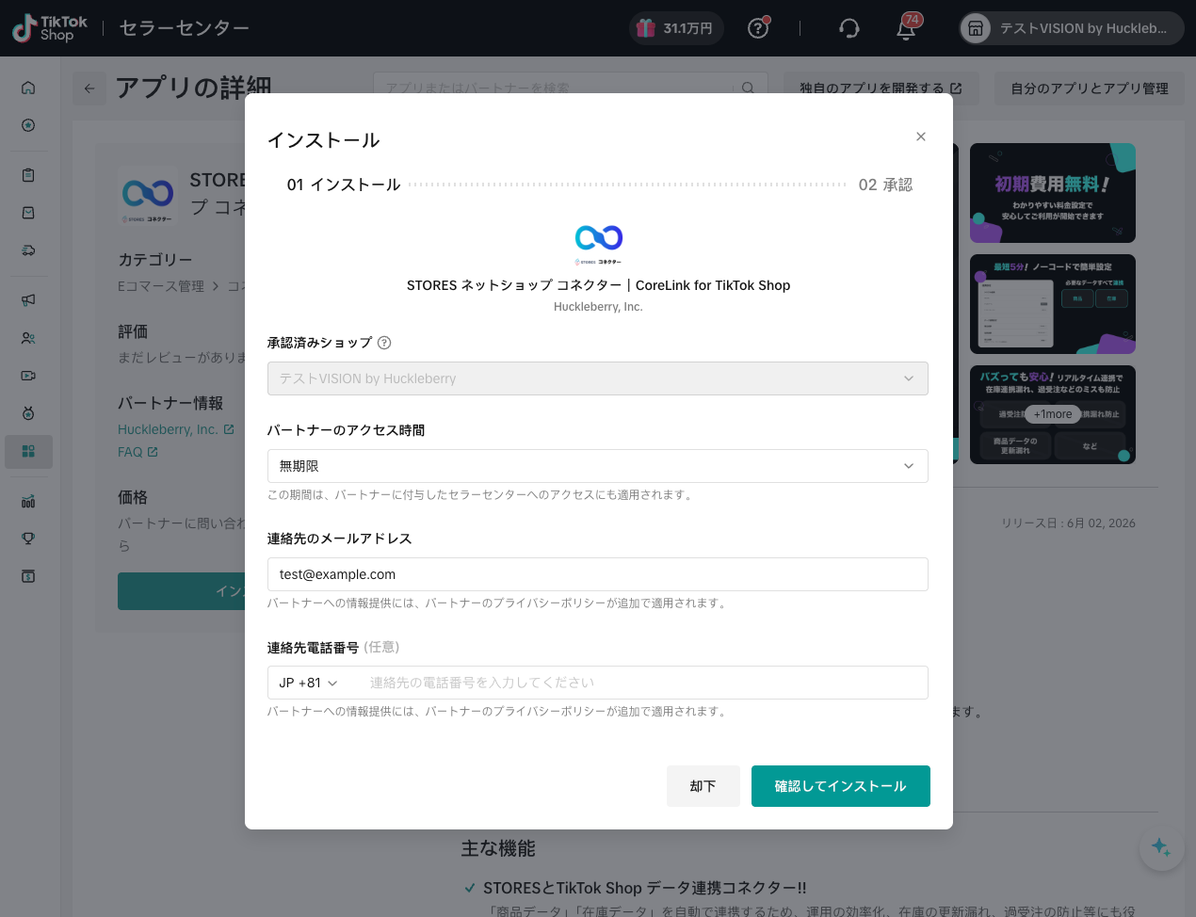Click the 却下 button
The height and width of the screenshot is (917, 1196).
click(703, 786)
